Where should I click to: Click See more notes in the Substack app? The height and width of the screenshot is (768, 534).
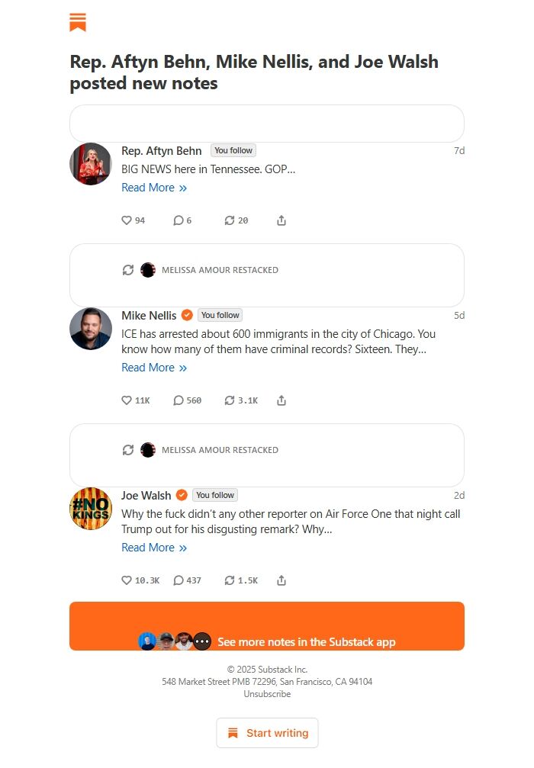tap(305, 641)
